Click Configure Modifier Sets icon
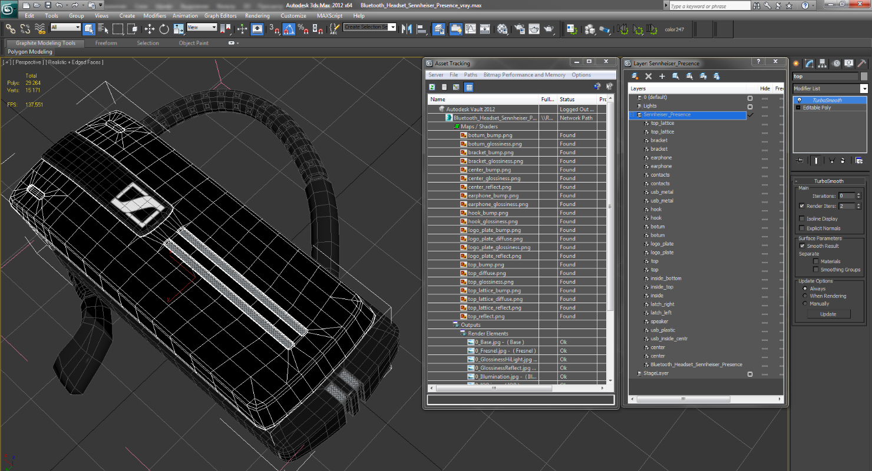 [859, 160]
